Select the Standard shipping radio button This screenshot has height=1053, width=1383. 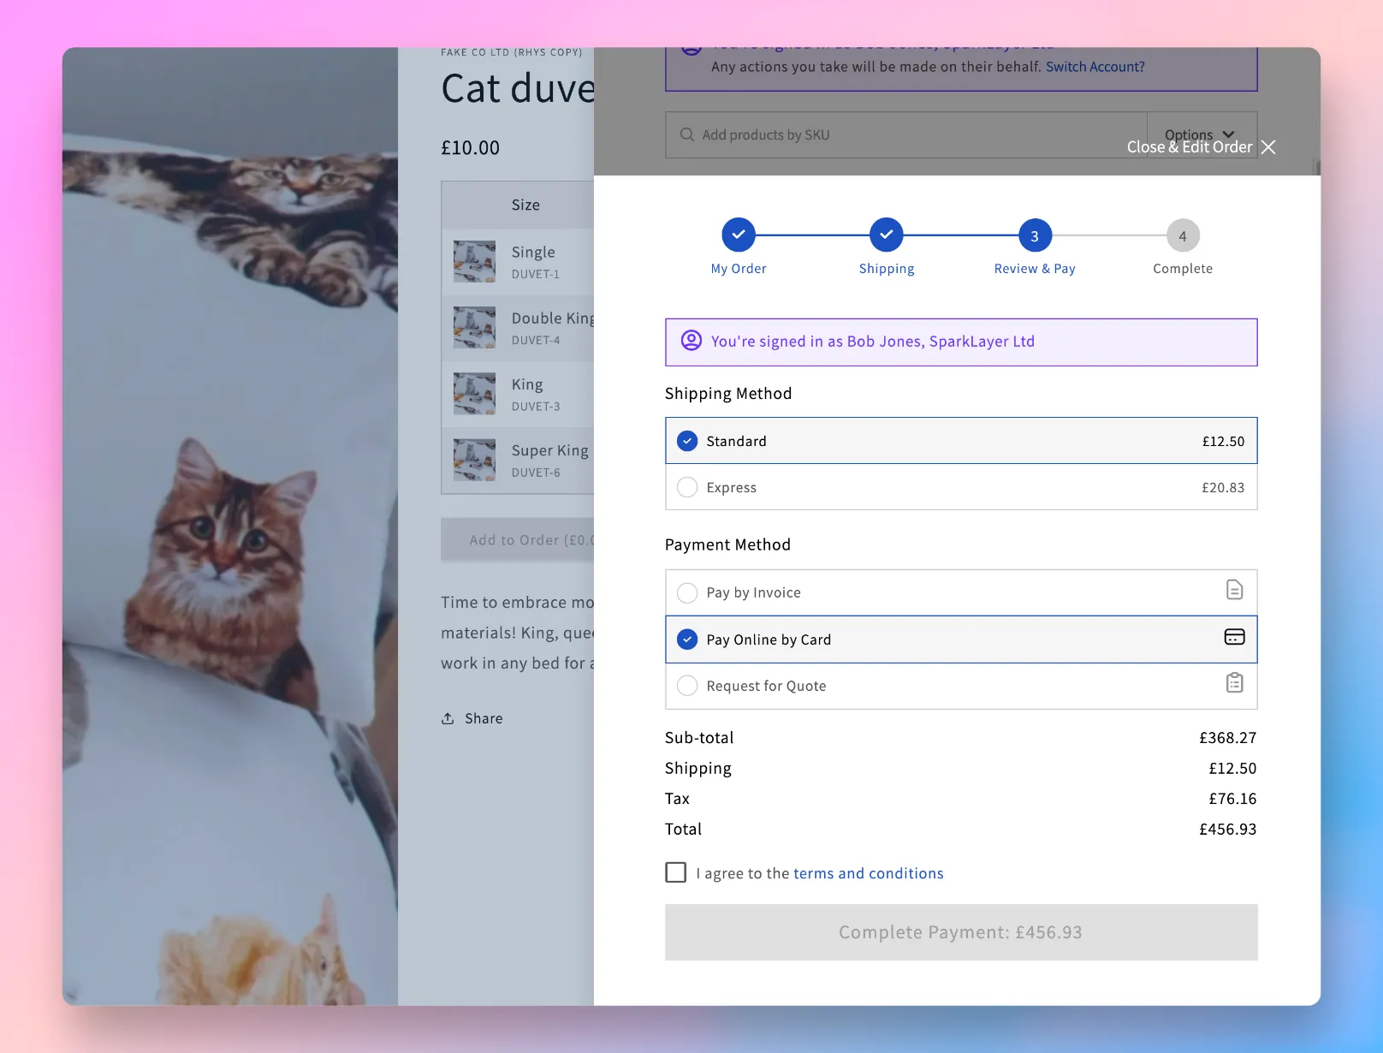point(687,441)
